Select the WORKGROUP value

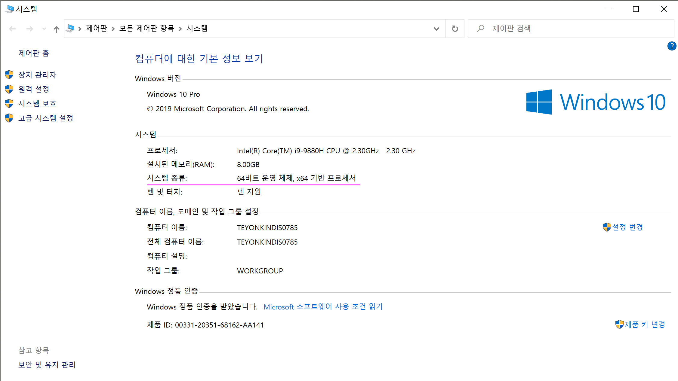[260, 271]
